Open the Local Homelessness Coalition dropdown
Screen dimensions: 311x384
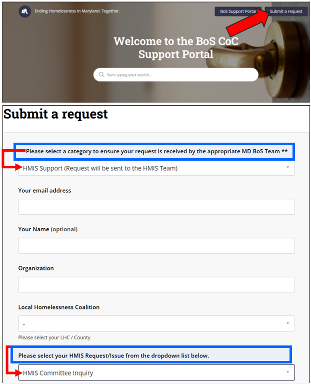point(156,323)
